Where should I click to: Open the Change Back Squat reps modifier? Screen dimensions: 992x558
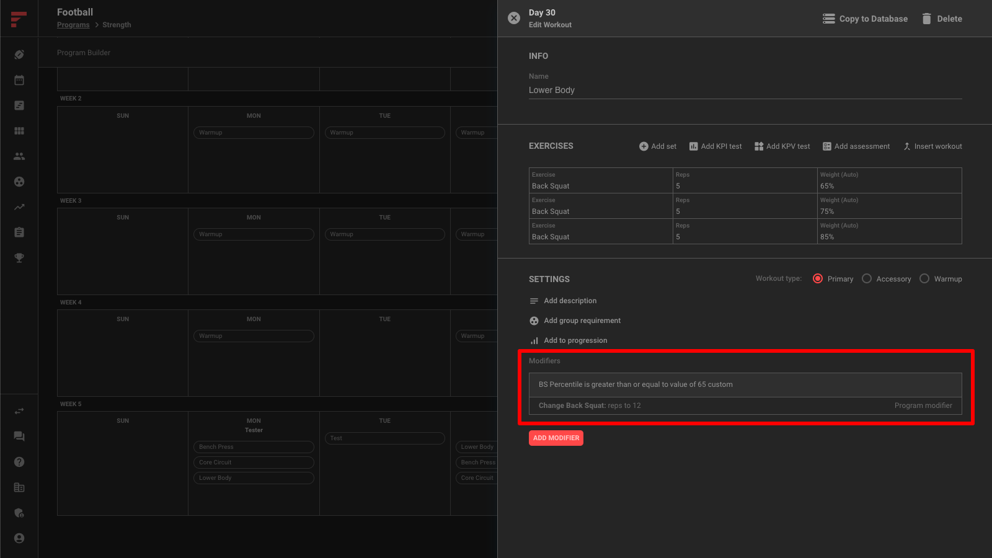pos(745,405)
